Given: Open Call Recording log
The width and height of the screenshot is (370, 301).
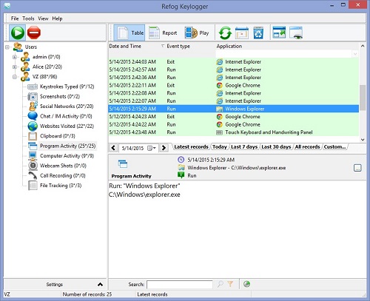Looking at the screenshot, I should [x=63, y=175].
